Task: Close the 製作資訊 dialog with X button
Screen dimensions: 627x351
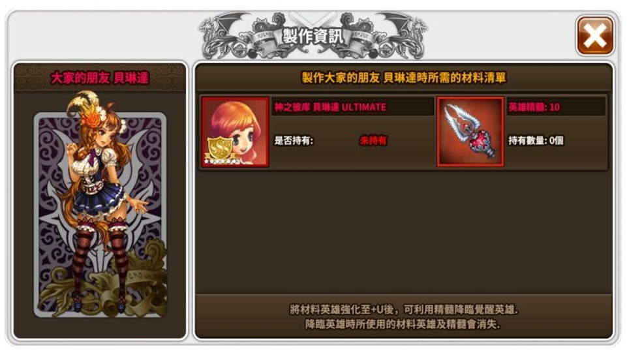Action: (x=594, y=36)
